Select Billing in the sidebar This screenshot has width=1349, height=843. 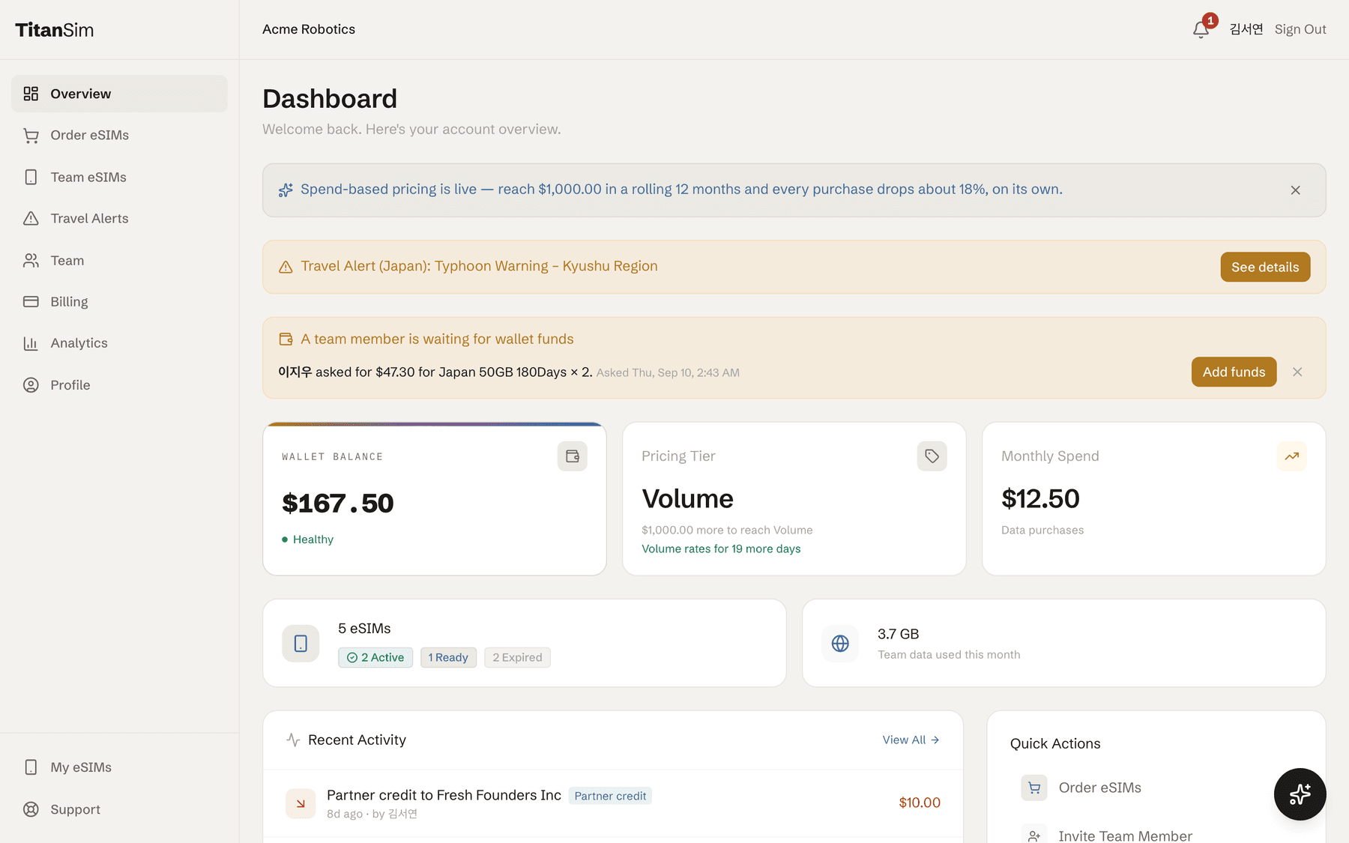pos(119,302)
